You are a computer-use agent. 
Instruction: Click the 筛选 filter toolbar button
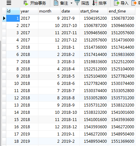point(82,3)
